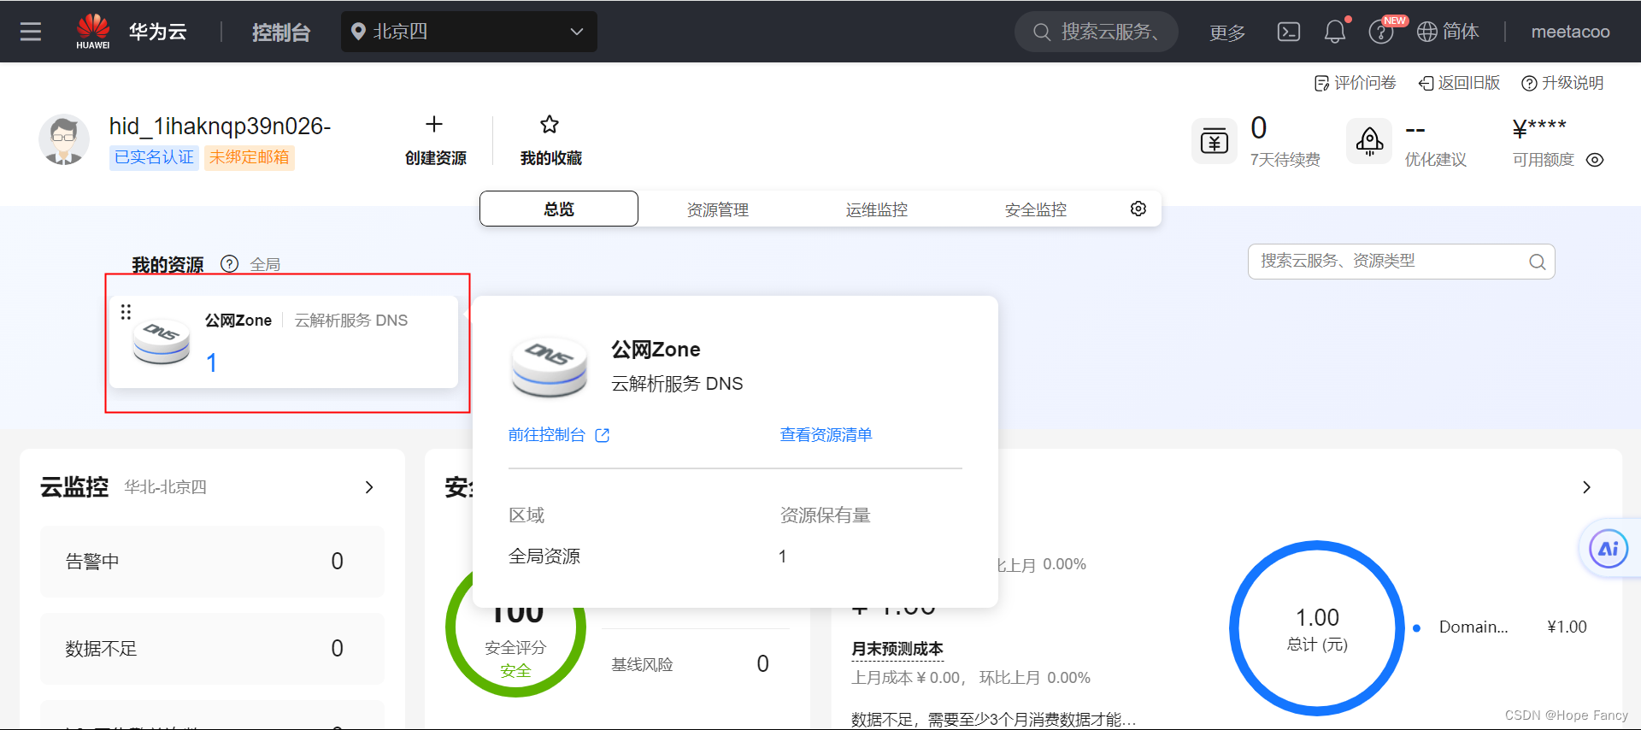Click the 未绑定邮箱 badge
The height and width of the screenshot is (730, 1641).
coord(249,157)
